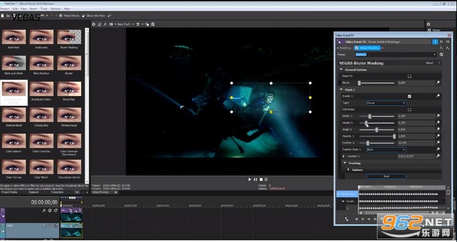This screenshot has width=457, height=242.
Task: Select the Add Noise effect thumbnail
Action: click(13, 37)
